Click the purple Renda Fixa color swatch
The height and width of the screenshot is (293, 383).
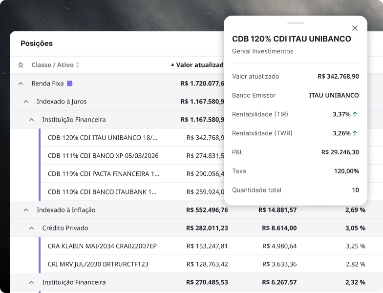[69, 84]
